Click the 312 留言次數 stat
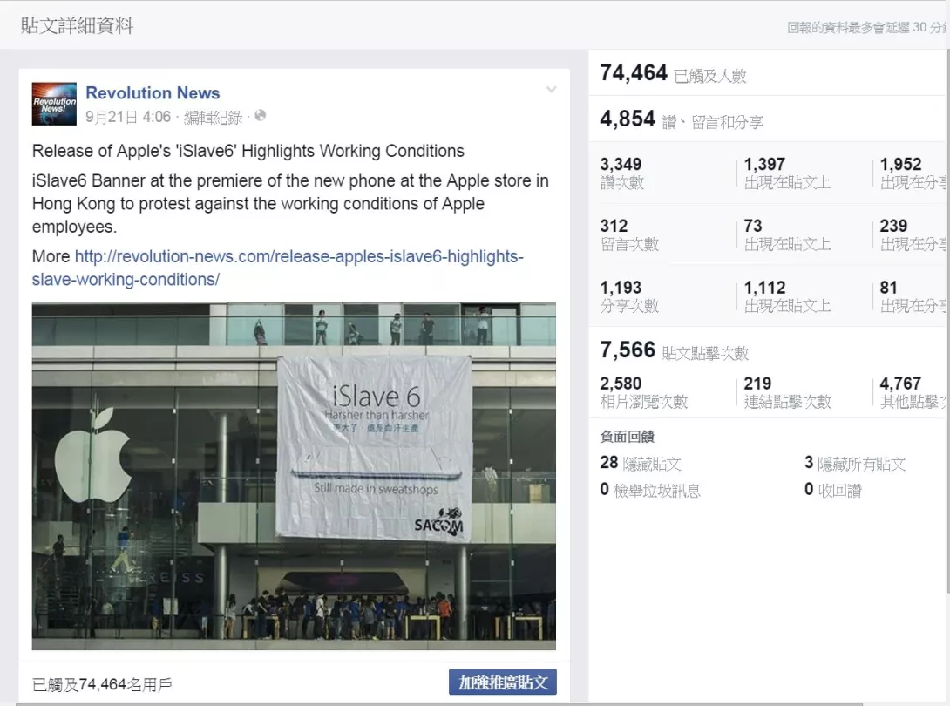 point(629,234)
